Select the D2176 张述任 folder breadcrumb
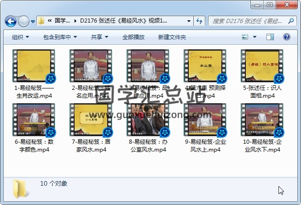 [123, 21]
